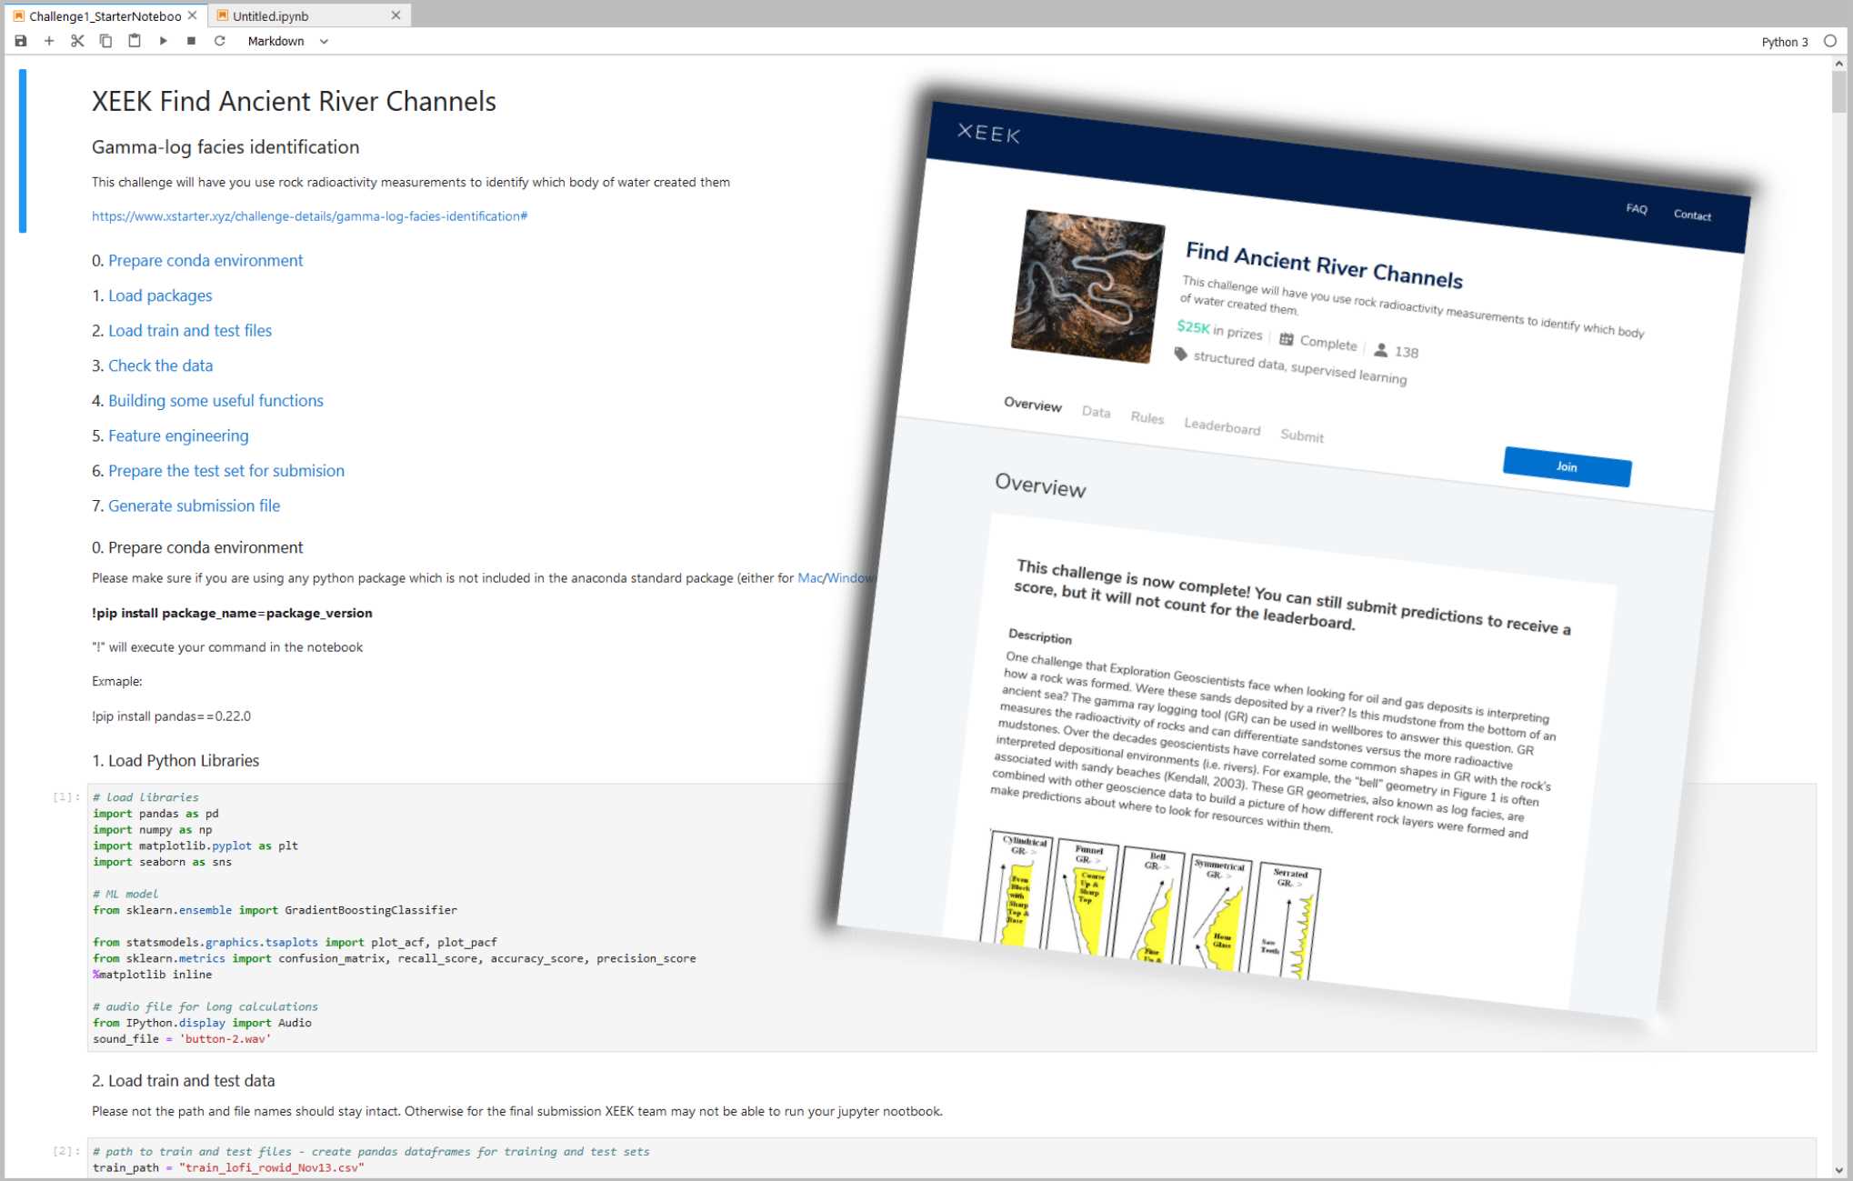The height and width of the screenshot is (1181, 1853).
Task: Click the scrollbar down arrow
Action: (1838, 1170)
